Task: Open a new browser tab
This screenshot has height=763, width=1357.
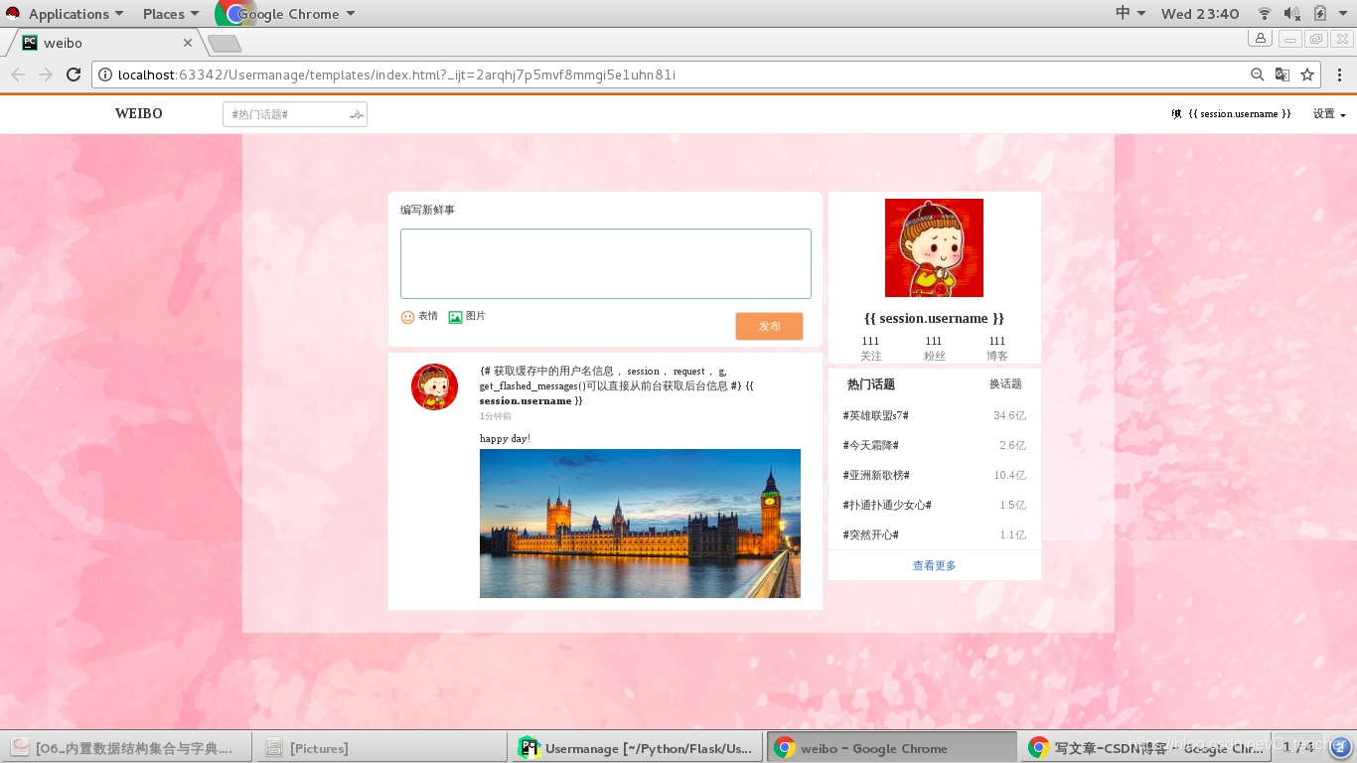Action: (225, 44)
